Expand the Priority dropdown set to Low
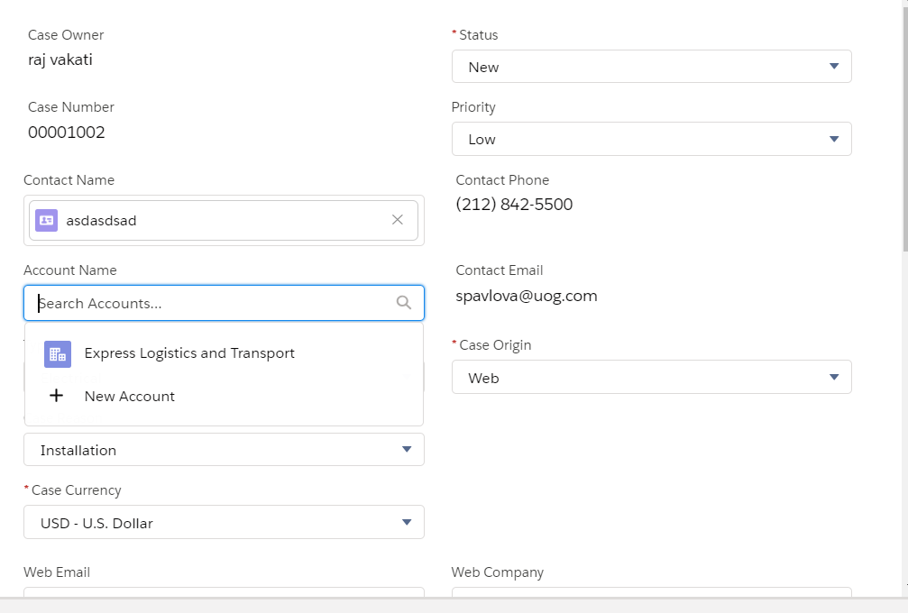The image size is (908, 613). [x=651, y=139]
